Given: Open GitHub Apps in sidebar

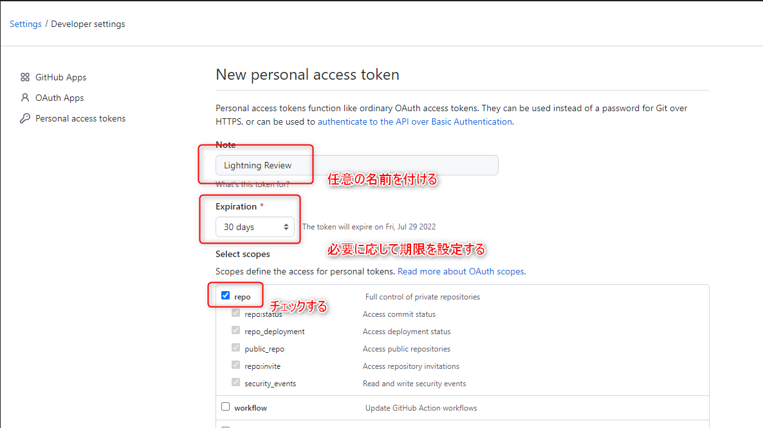Looking at the screenshot, I should pos(61,77).
